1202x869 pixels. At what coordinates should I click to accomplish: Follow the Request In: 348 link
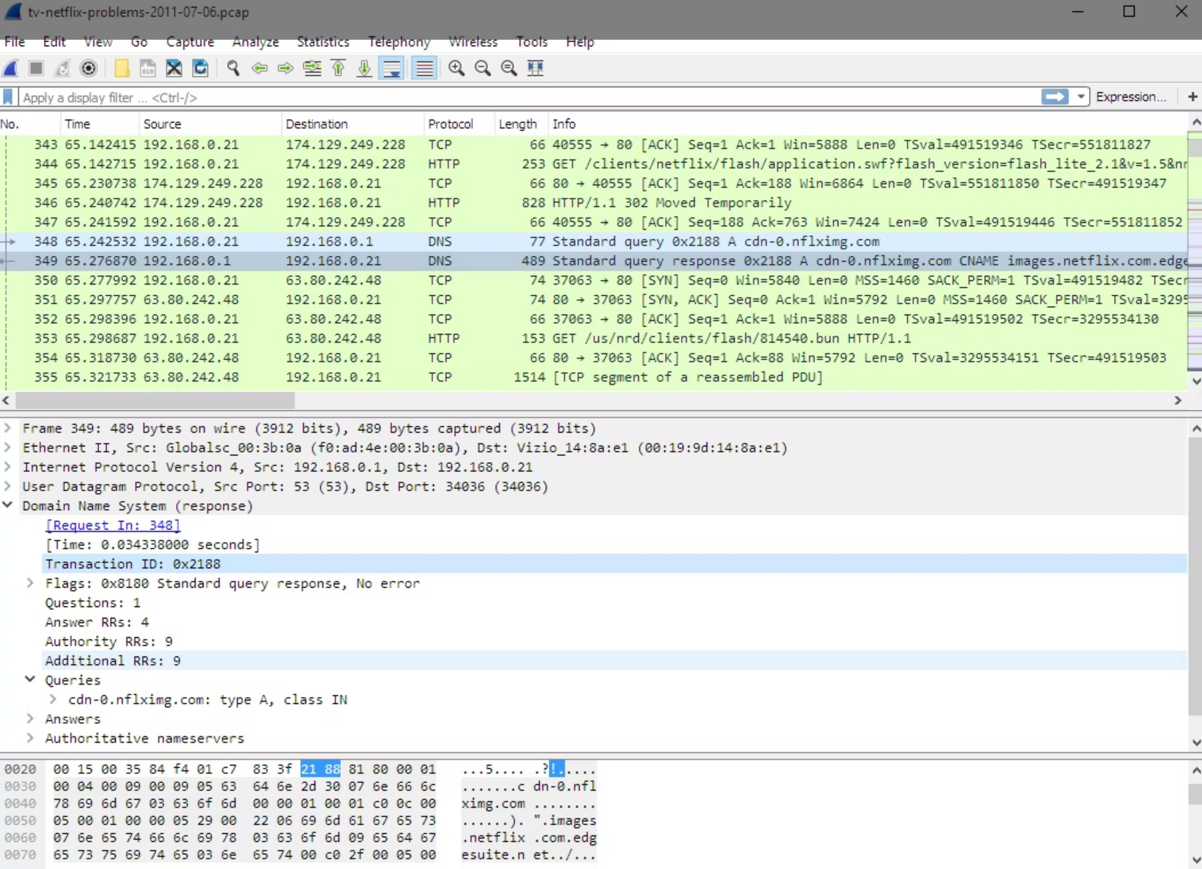(113, 526)
